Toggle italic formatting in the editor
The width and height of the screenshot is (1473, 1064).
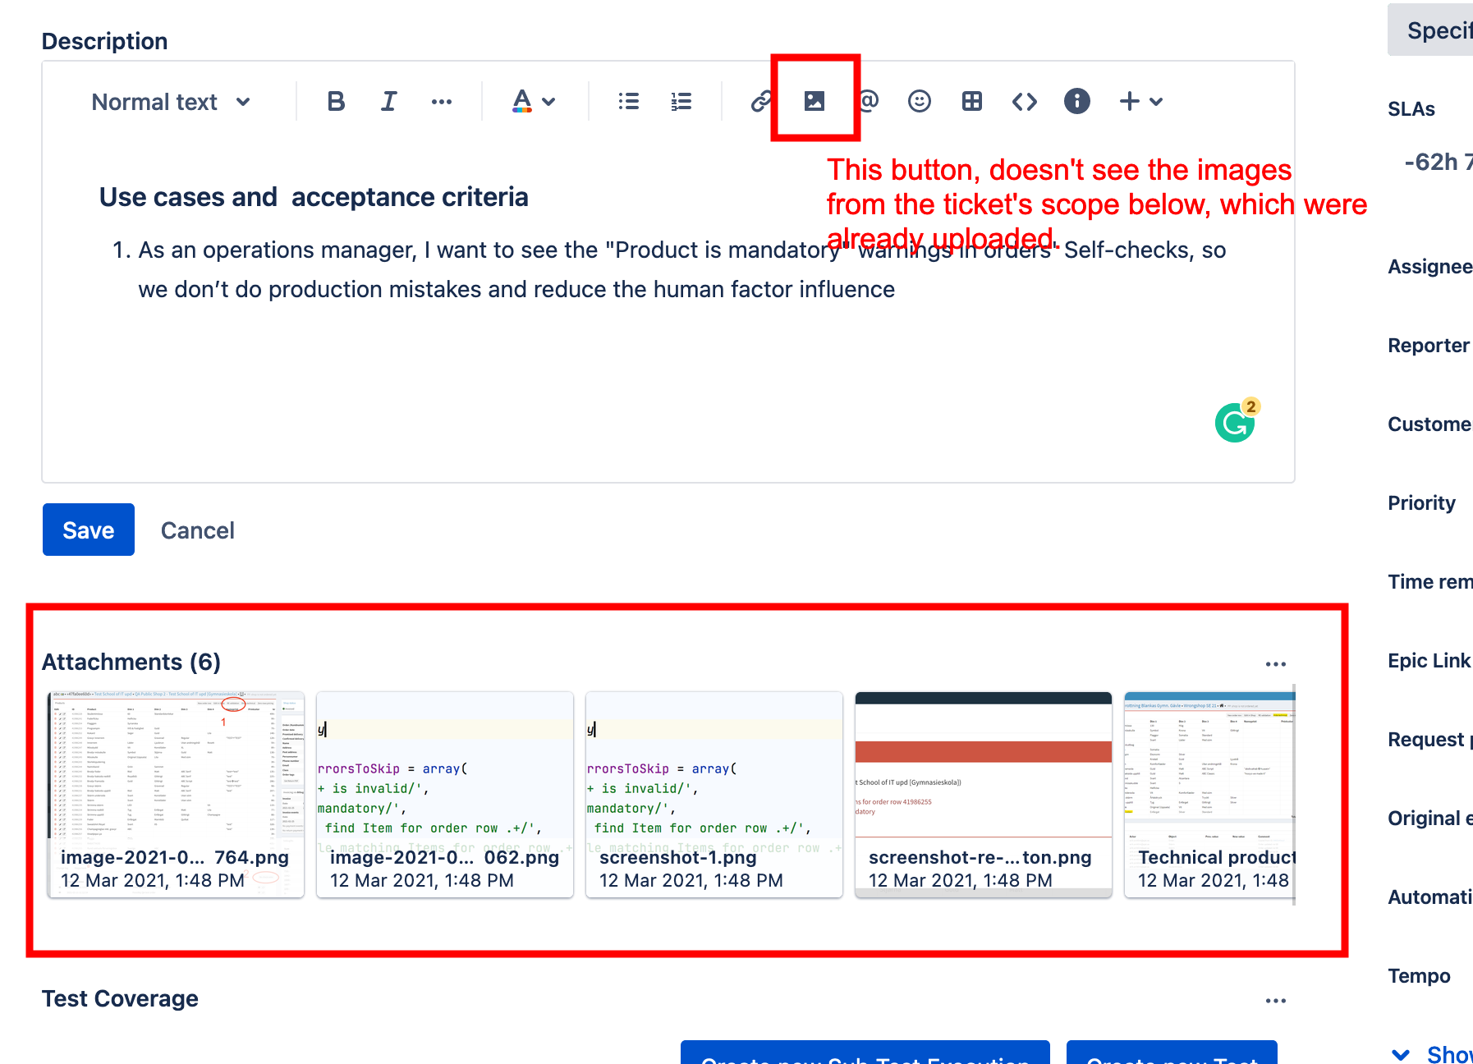pyautogui.click(x=389, y=102)
